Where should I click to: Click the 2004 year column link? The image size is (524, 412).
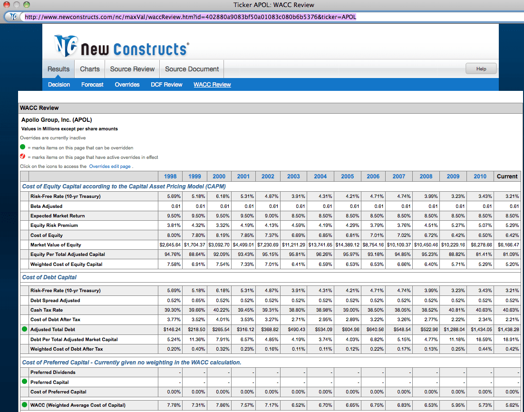coord(320,176)
